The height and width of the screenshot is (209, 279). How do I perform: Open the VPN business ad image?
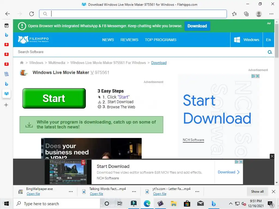click(x=91, y=148)
